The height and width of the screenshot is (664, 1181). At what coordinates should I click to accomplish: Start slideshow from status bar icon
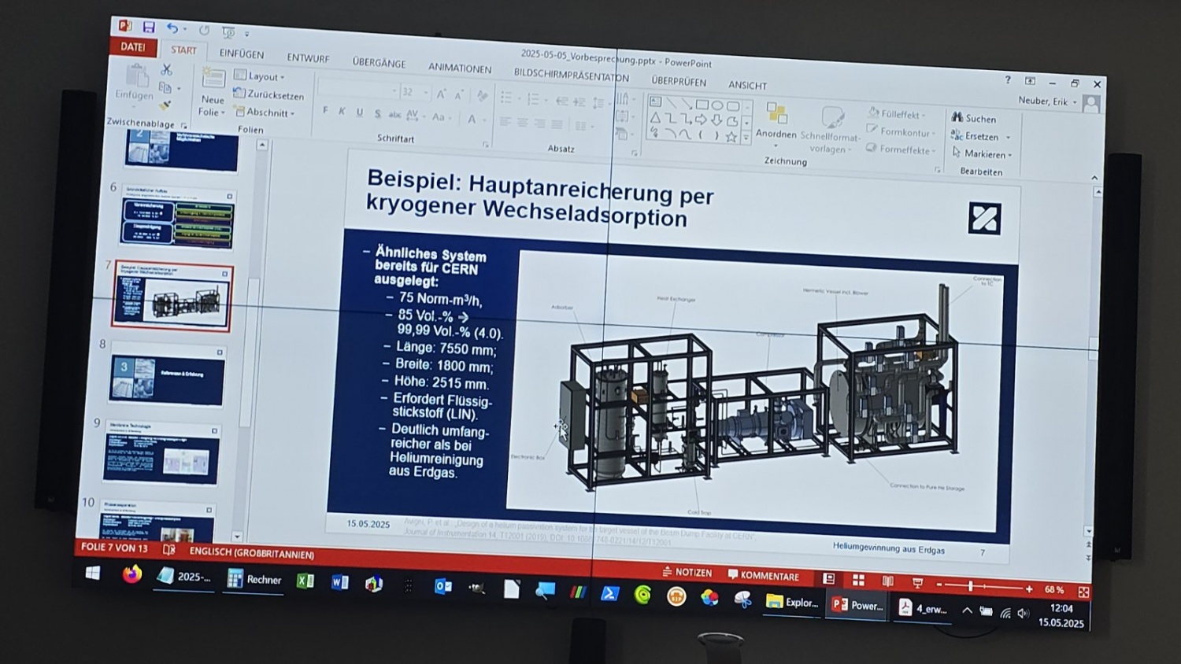tap(917, 583)
